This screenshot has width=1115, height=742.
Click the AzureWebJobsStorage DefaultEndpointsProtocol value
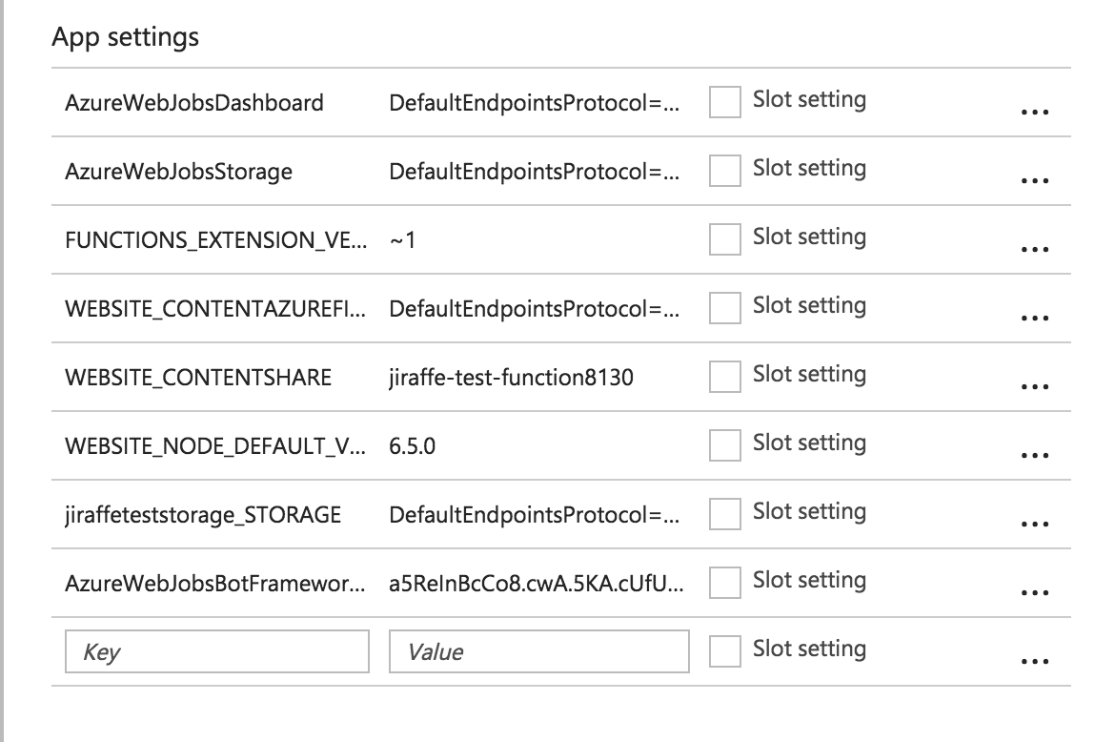click(534, 172)
